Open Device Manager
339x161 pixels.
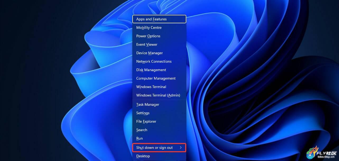pos(159,53)
